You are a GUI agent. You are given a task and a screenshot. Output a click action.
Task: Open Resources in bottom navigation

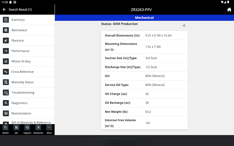click(38, 130)
